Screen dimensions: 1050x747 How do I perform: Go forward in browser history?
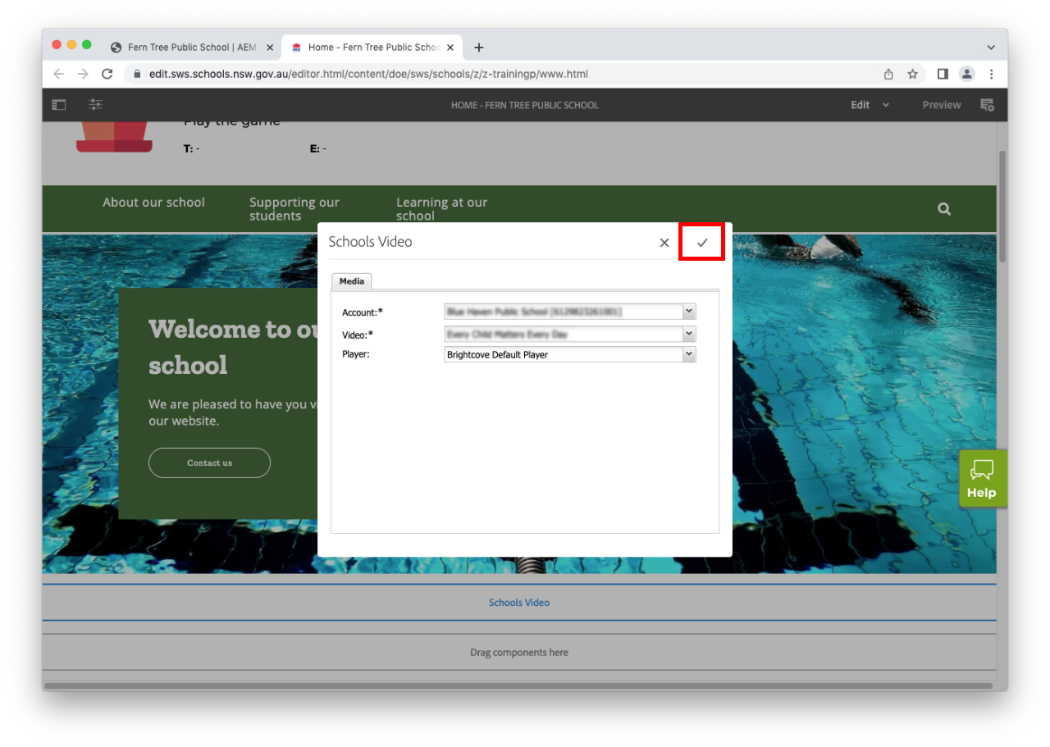coord(82,74)
